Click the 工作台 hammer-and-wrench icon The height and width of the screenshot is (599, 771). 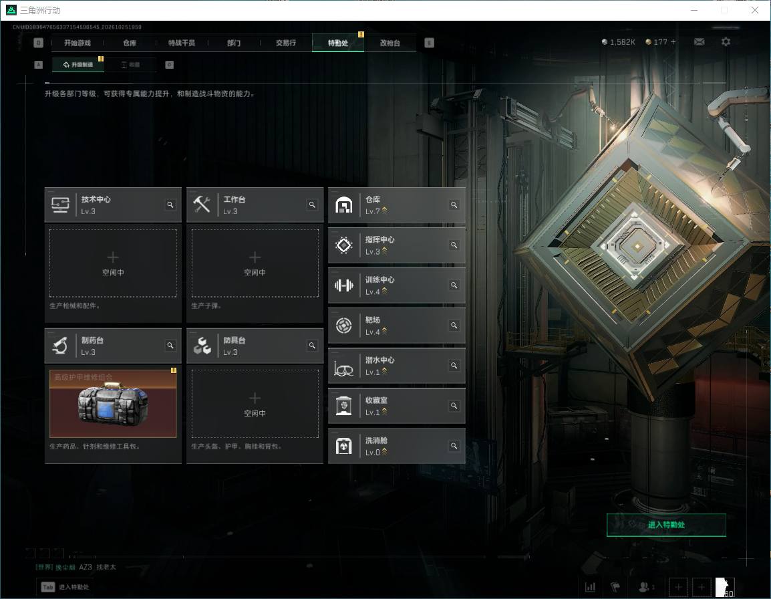pyautogui.click(x=202, y=205)
